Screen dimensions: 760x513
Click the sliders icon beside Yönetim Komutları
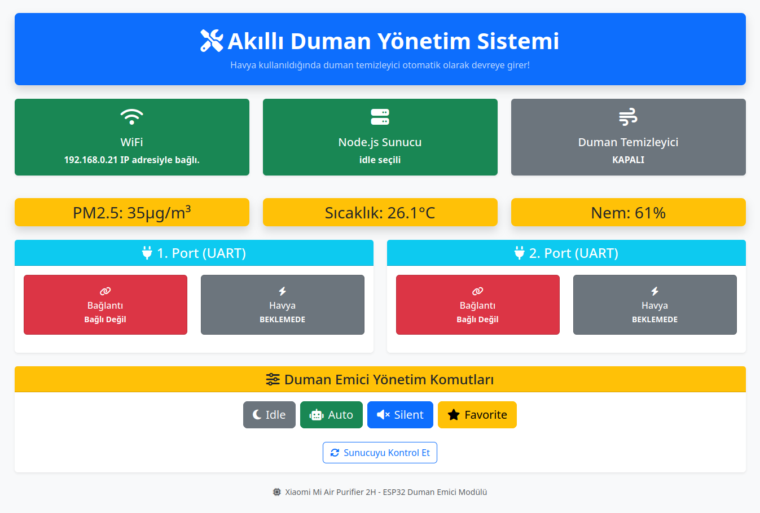pos(273,379)
